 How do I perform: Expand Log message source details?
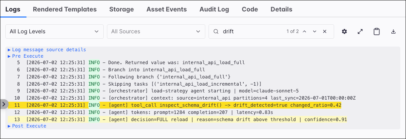pos(47,49)
